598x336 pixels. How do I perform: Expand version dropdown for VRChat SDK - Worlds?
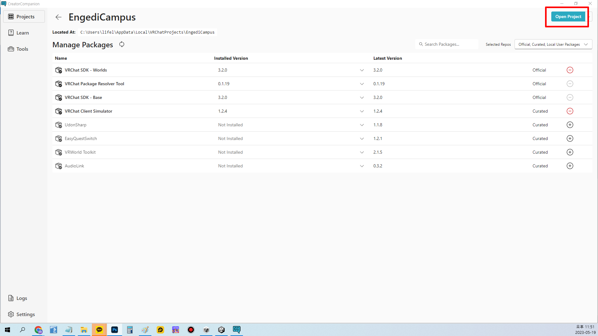[362, 70]
